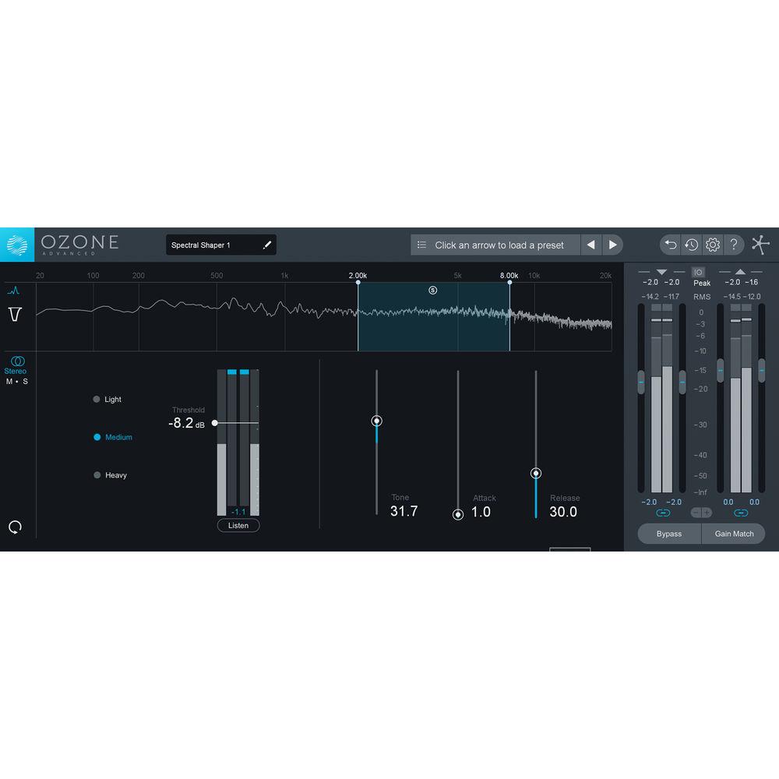
Task: Load next preset with right arrow
Action: click(613, 245)
